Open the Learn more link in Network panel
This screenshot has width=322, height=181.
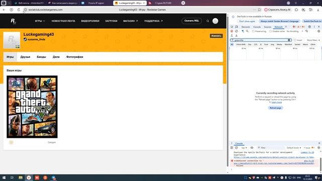277,102
